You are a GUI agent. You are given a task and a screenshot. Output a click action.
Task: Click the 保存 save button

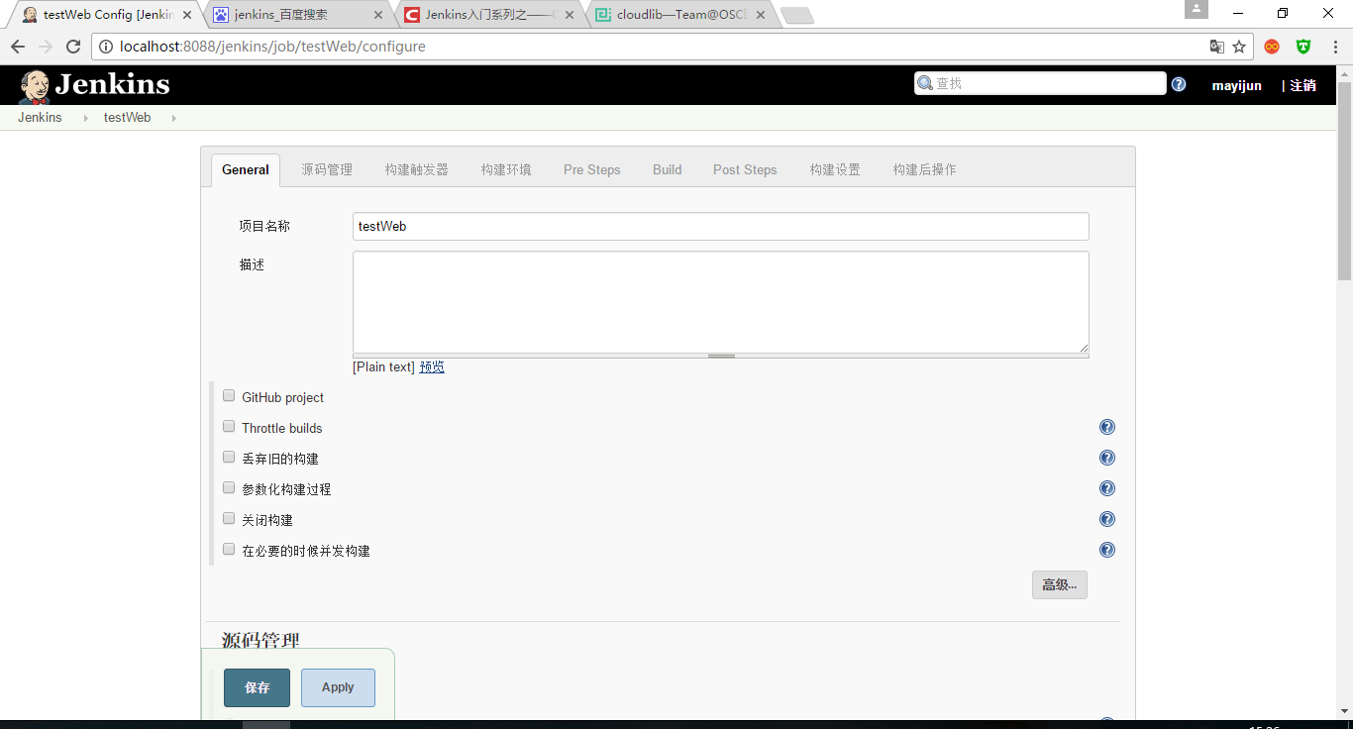tap(257, 687)
